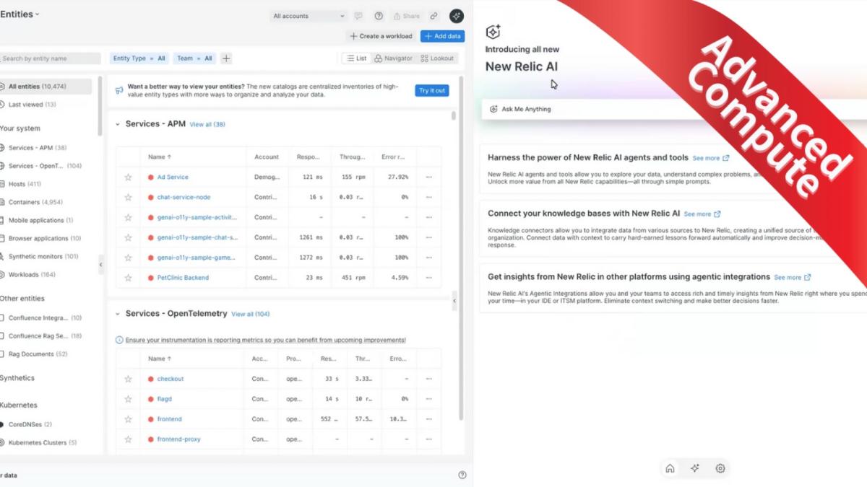Open the Entity Type filter dropdown

(139, 58)
